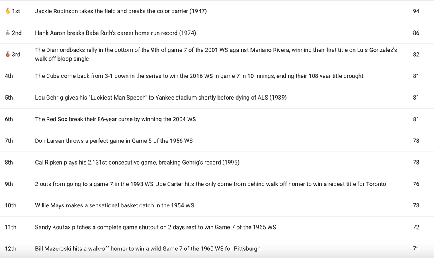Click the score 86 for Hank Aaron
The width and height of the screenshot is (434, 258).
[x=416, y=33]
